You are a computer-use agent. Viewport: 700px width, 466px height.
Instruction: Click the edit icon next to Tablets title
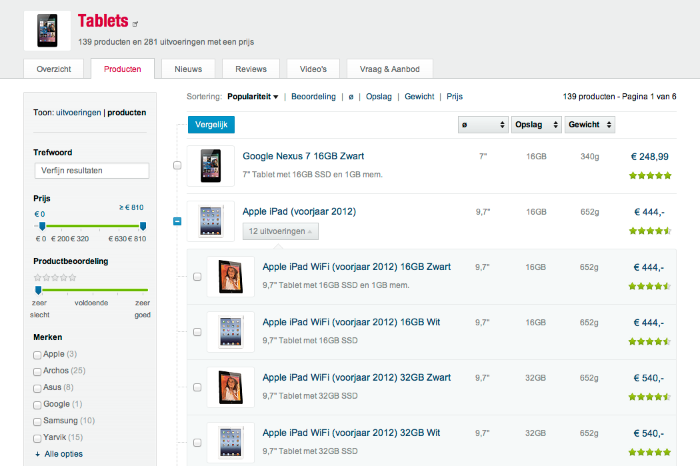pyautogui.click(x=135, y=24)
